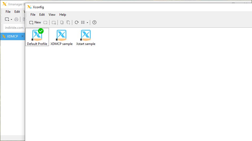
Task: Open the Xconfig Help menu
Action: [63, 15]
